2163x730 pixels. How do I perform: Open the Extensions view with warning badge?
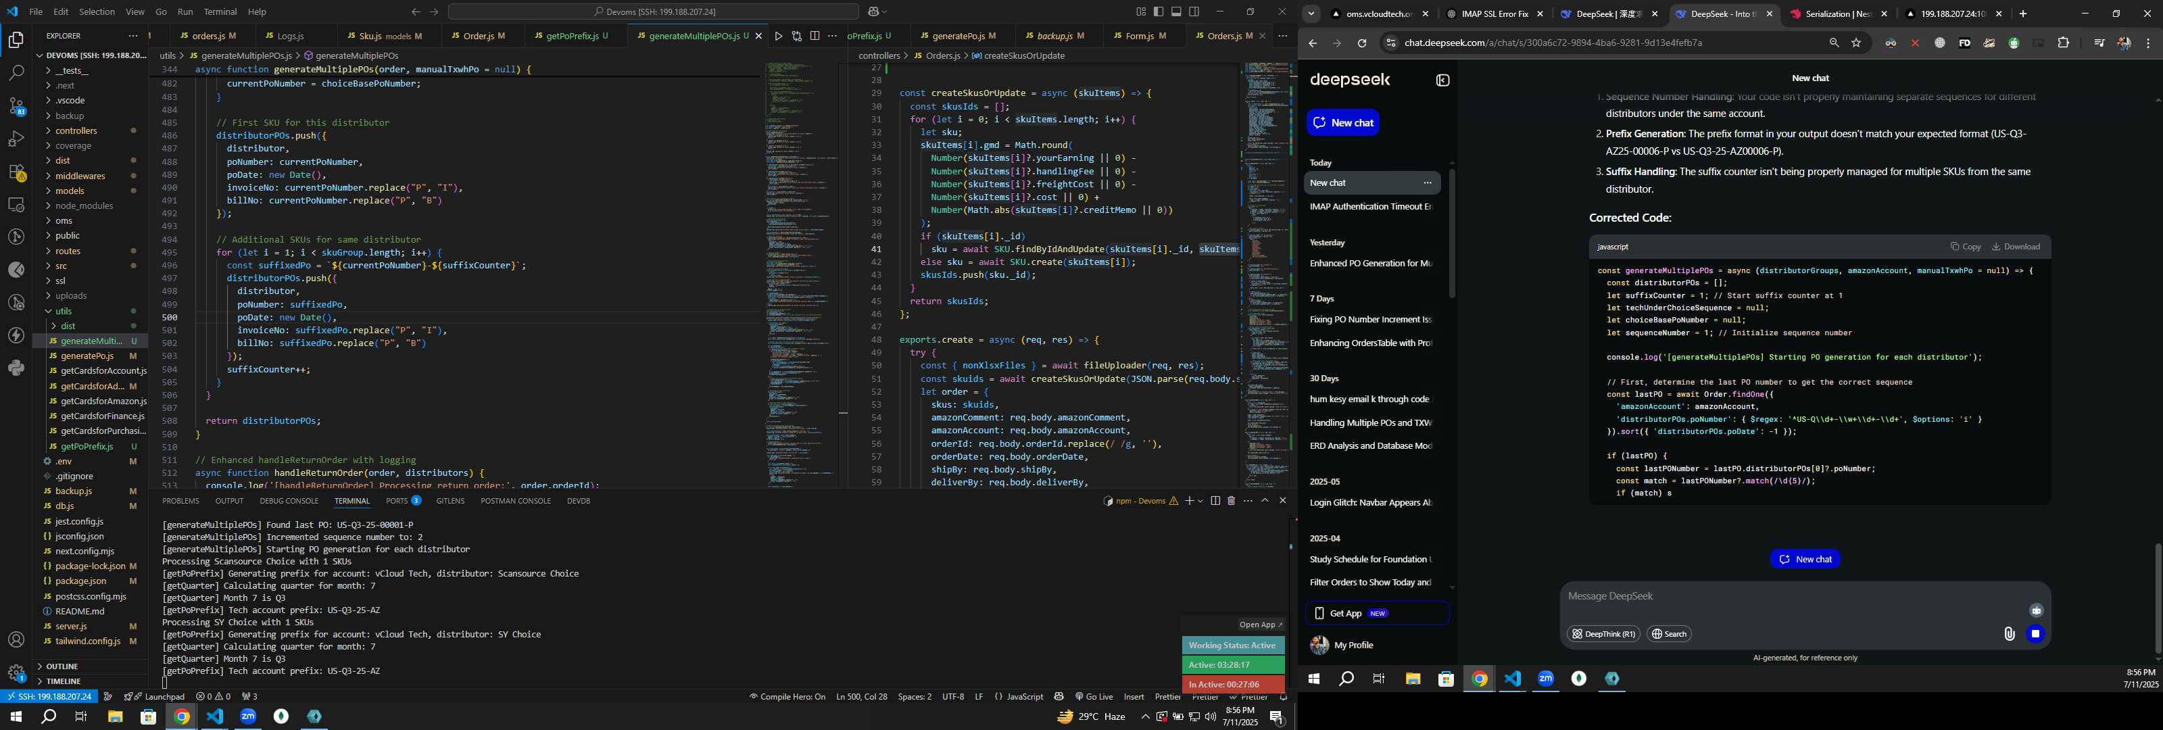click(x=16, y=172)
